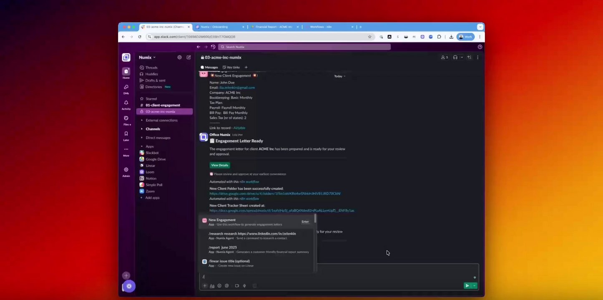Open Chrome downloads icon

451,37
